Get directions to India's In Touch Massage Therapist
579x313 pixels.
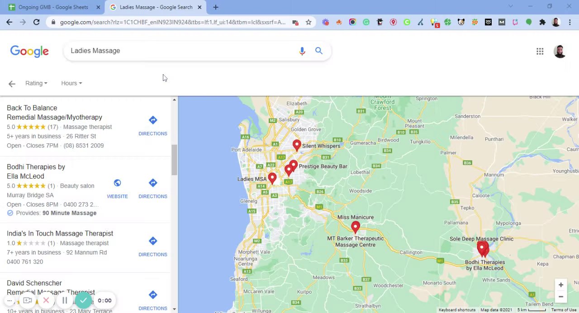[x=153, y=246]
